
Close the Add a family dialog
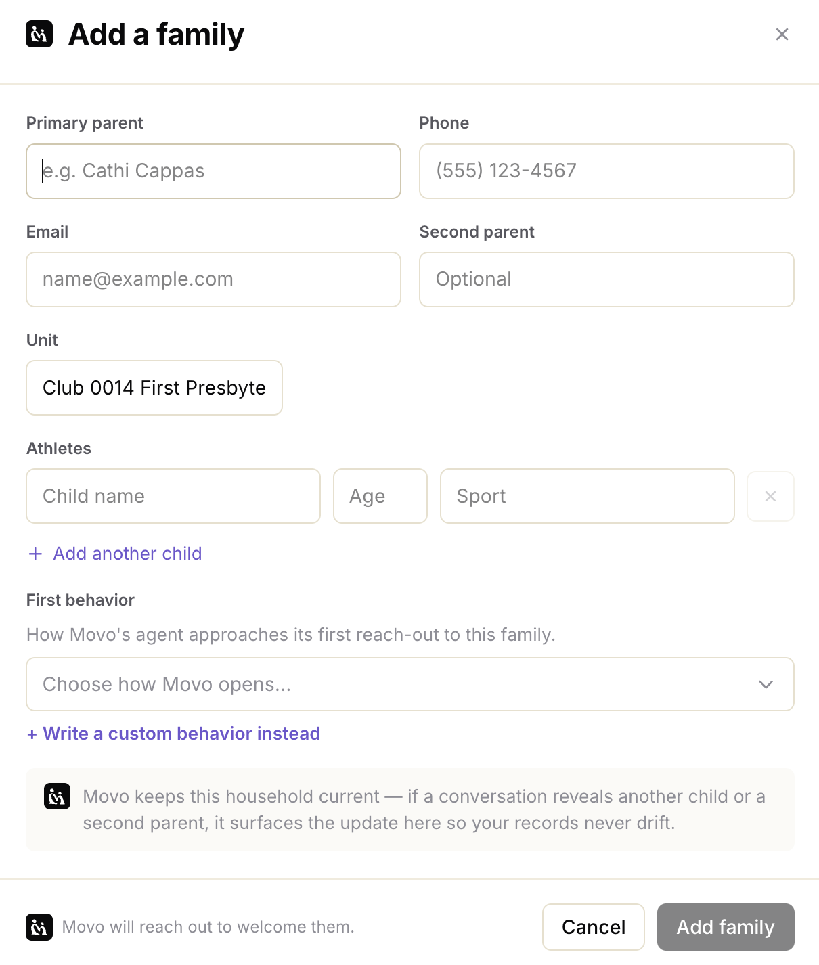click(782, 35)
